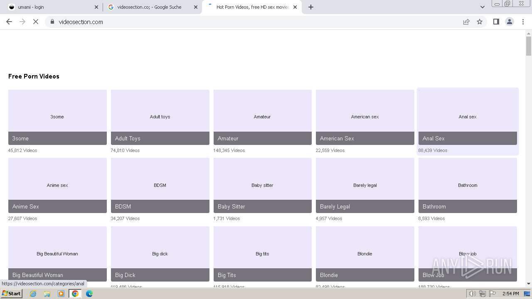Click the 74,810 Videos count text
The image size is (532, 299).
pyautogui.click(x=125, y=150)
